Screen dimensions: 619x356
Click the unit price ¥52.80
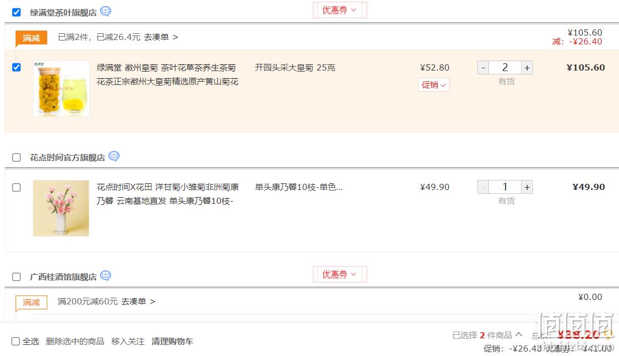[435, 68]
